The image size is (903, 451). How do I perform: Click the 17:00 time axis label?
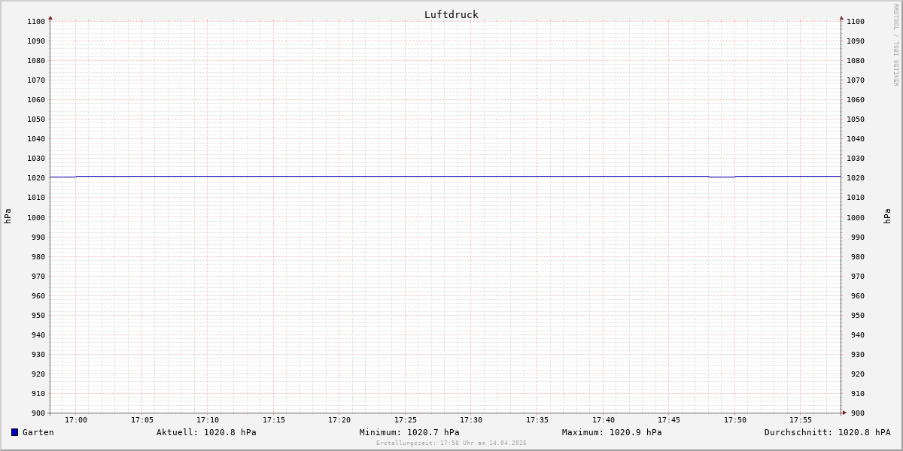pyautogui.click(x=76, y=420)
